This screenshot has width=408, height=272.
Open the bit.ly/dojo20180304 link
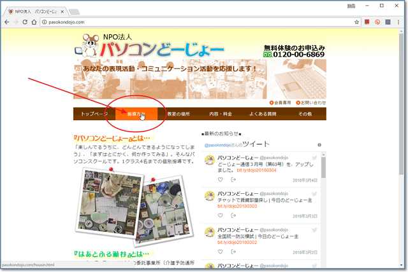[x=256, y=170]
